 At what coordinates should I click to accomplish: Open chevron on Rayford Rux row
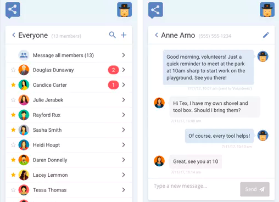click(x=124, y=115)
